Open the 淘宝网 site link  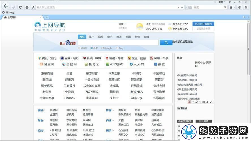point(47,64)
